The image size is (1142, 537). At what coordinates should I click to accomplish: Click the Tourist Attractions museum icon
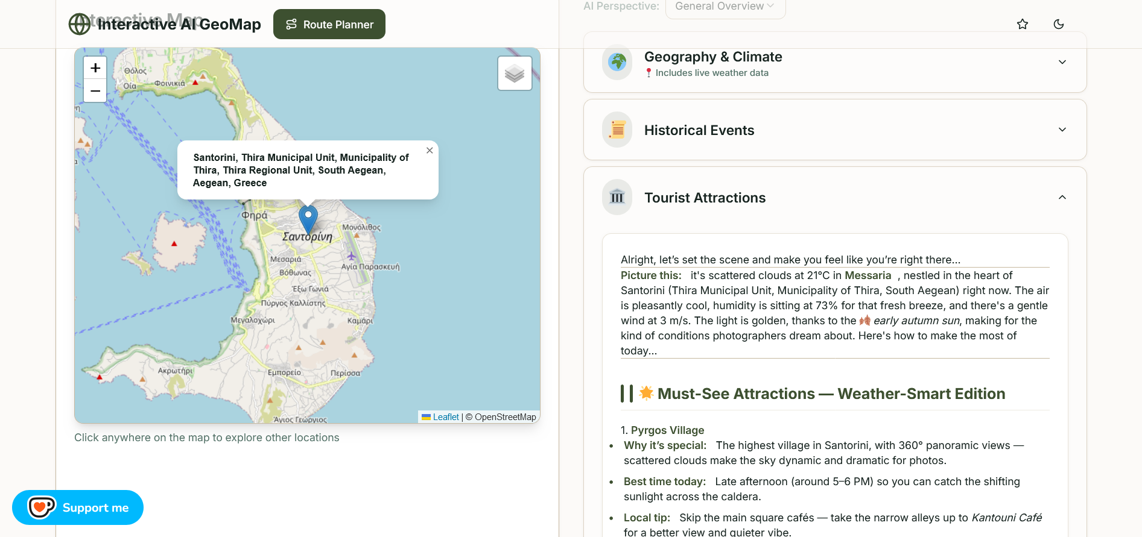617,197
